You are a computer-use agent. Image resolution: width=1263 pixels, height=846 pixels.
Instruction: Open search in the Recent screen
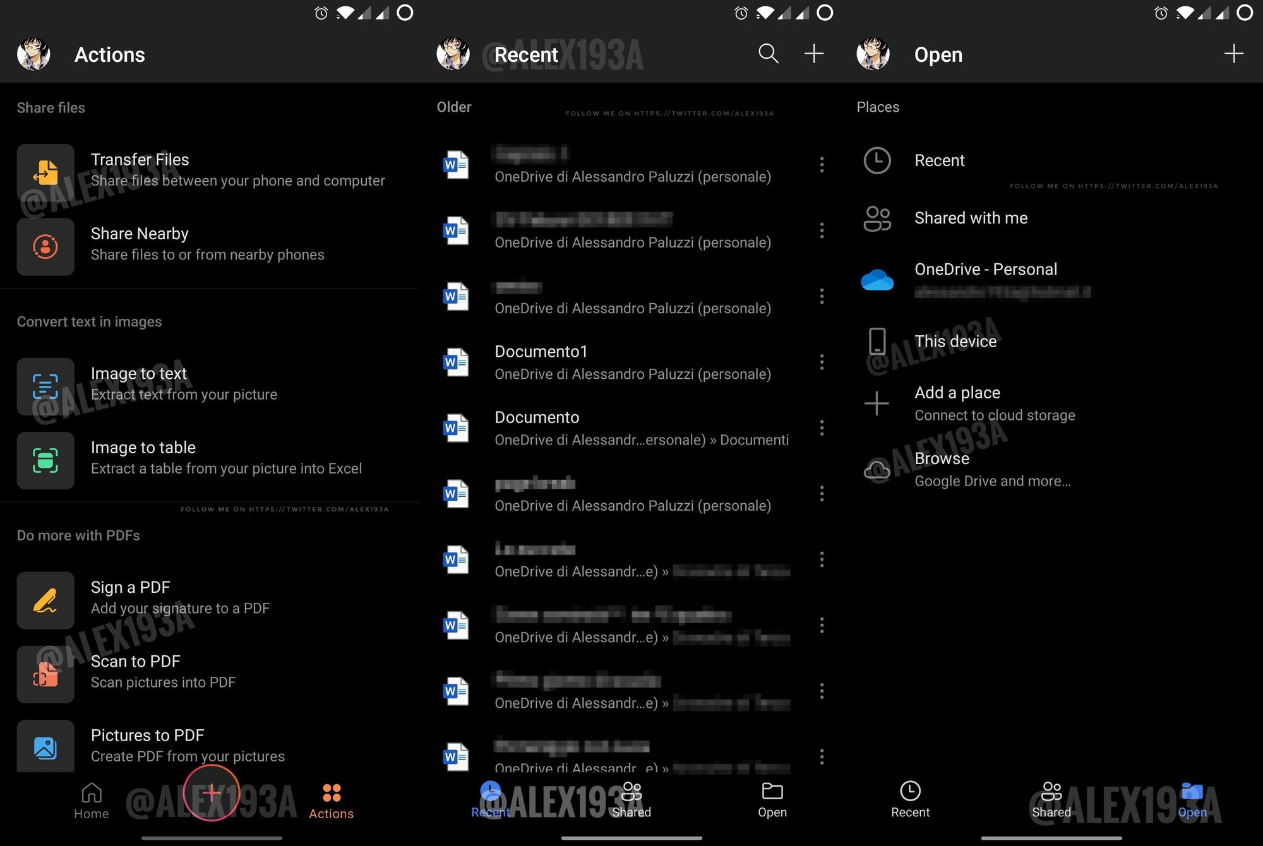pos(768,54)
